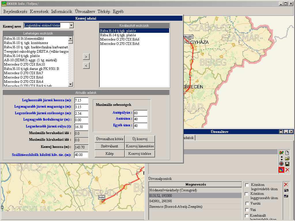Click scroll-down arrow of Lehetséges eszközök list
Viewport: 295px width, 221px height.
pos(71,84)
